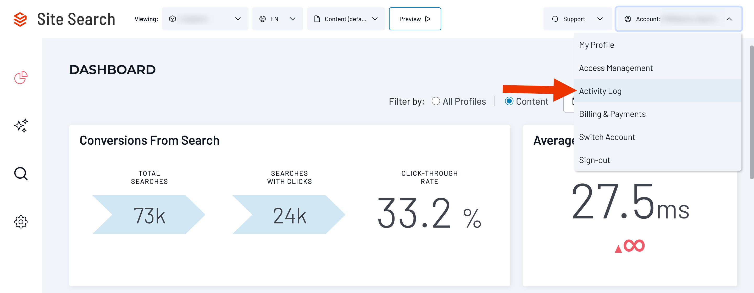The height and width of the screenshot is (293, 754).
Task: Click the 27.5ms average value
Action: [630, 202]
